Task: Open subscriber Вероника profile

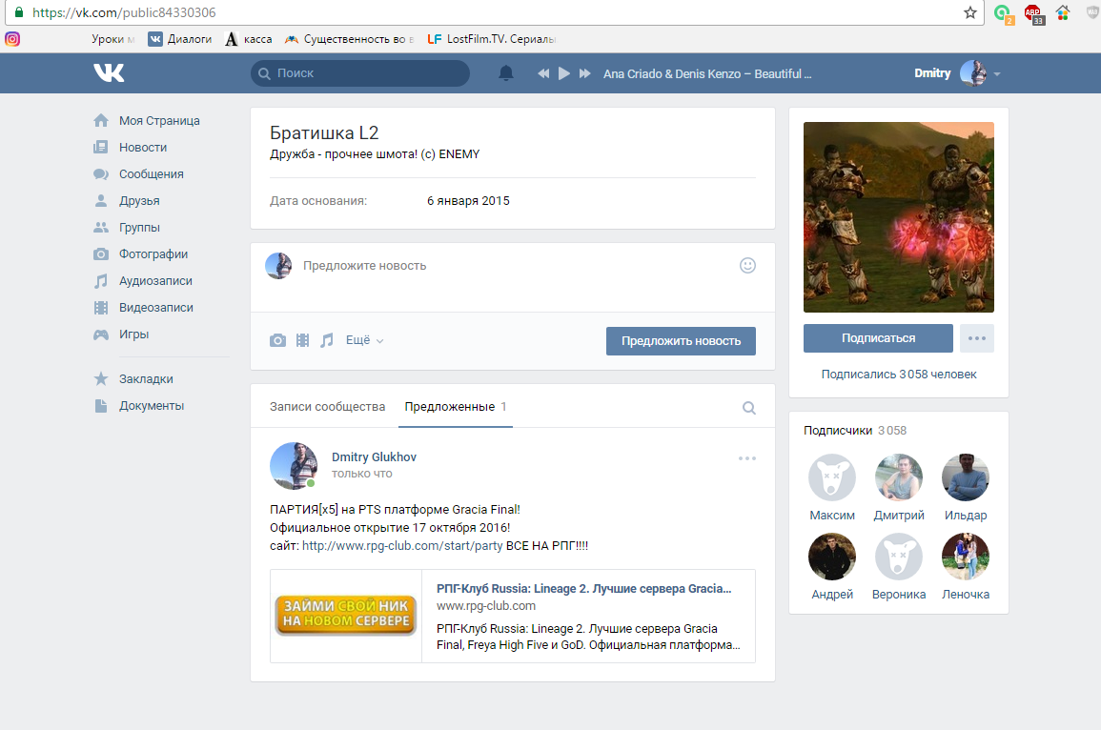Action: (x=899, y=566)
